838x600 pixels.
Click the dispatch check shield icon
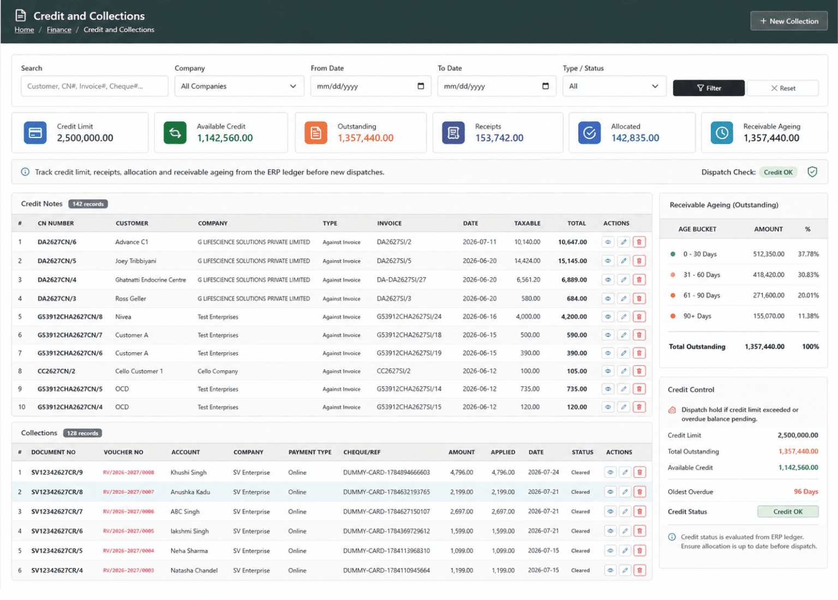point(812,172)
